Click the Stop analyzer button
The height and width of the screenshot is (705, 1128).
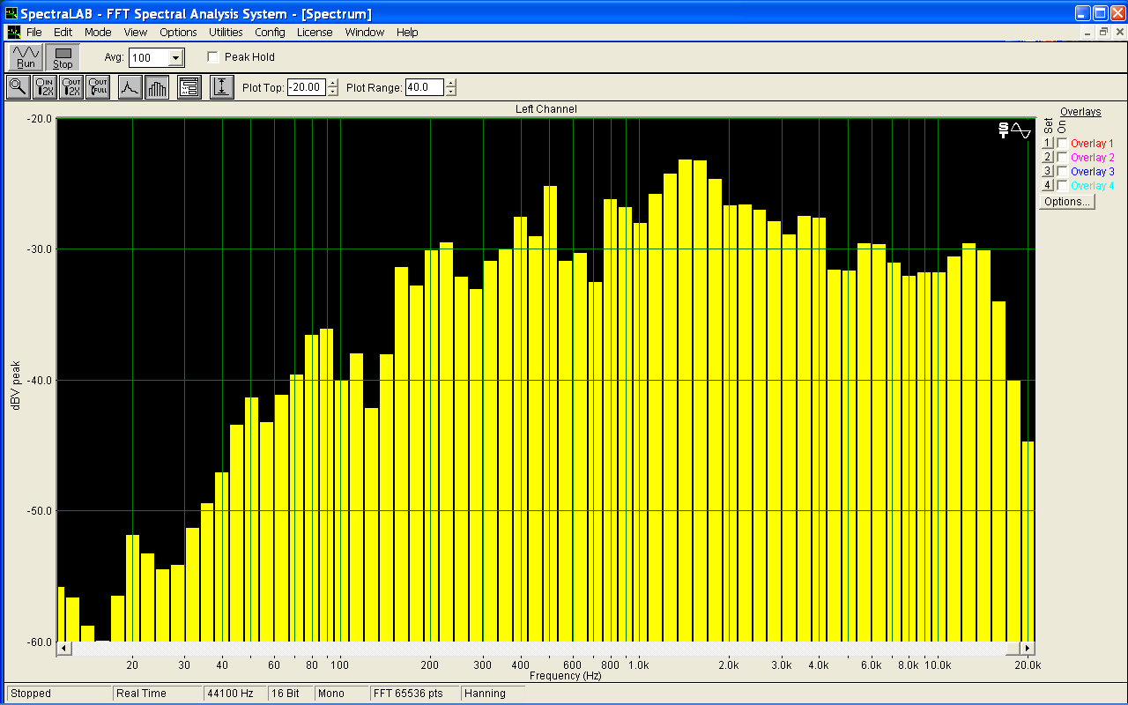63,57
